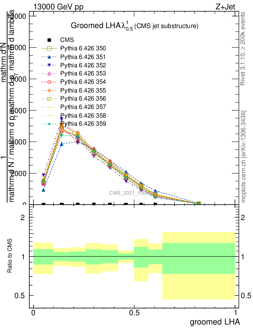Open the mcplots.cern.ch arXiv reference text
Viewport: 253px width, 330px height.
coord(244,157)
